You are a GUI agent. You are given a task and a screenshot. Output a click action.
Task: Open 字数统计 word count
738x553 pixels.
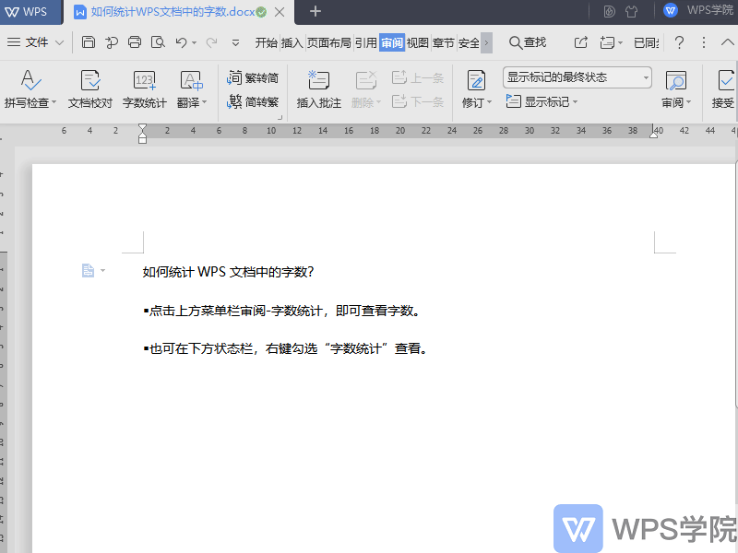pyautogui.click(x=143, y=88)
